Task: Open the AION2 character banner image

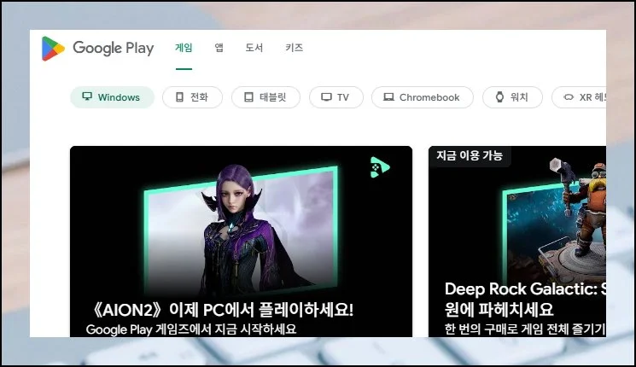Action: pos(239,222)
